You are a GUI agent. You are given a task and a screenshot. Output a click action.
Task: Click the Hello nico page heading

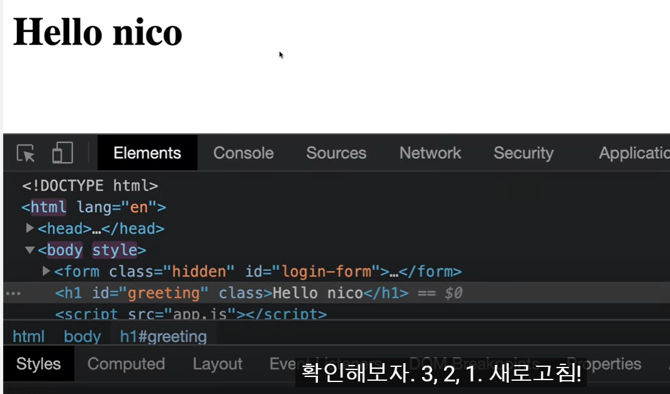(98, 33)
